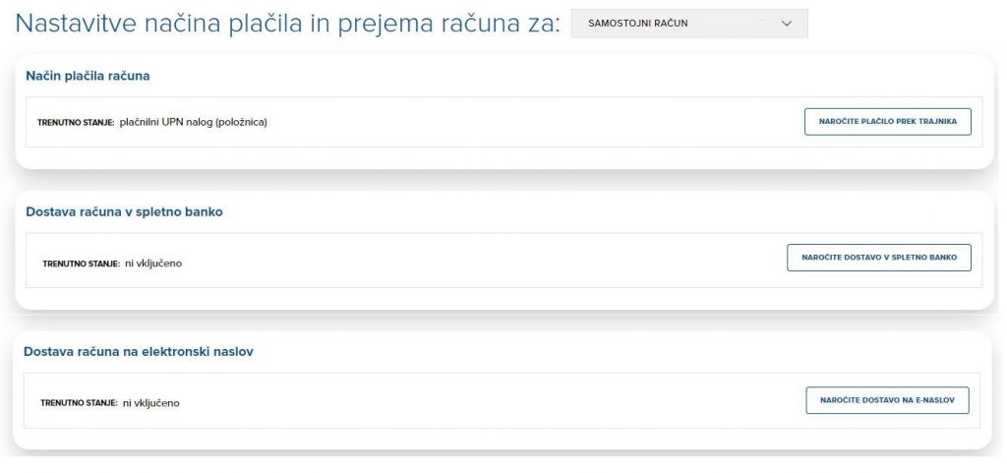The width and height of the screenshot is (1007, 473).
Task: Click the chevron arrow of account selector
Action: coord(786,24)
